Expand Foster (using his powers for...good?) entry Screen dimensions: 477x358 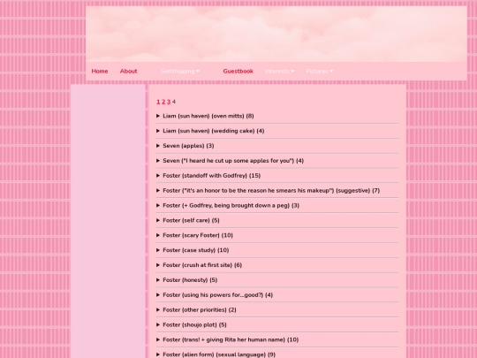[x=277, y=295]
